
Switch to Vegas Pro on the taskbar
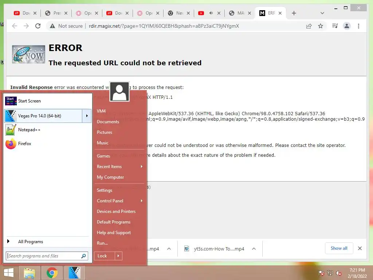point(74,273)
